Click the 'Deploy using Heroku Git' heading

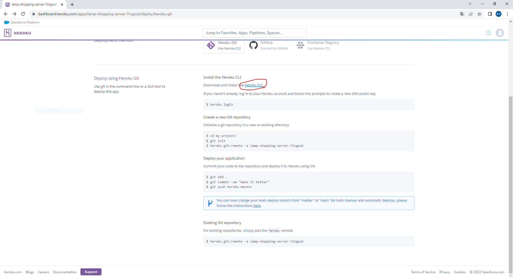(116, 78)
